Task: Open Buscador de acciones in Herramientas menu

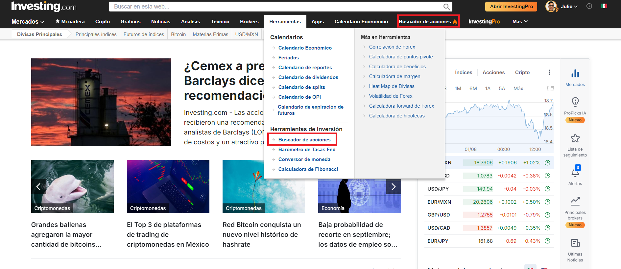Action: (x=304, y=140)
